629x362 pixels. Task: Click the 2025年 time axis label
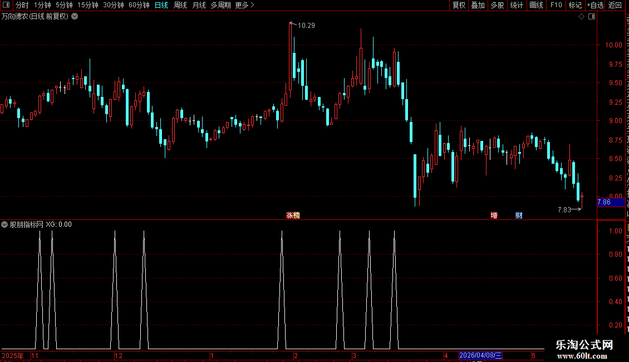pos(13,355)
